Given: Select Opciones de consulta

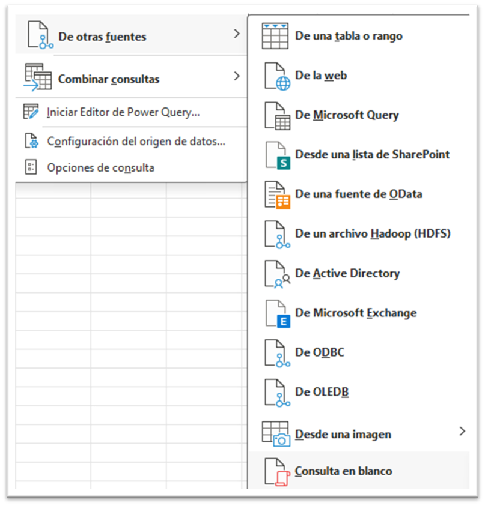Looking at the screenshot, I should [131, 167].
